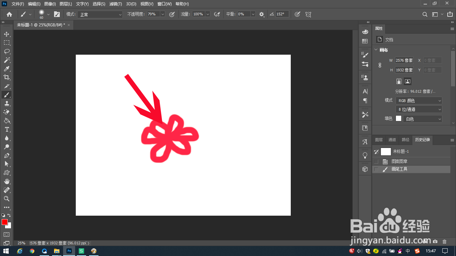Image resolution: width=456 pixels, height=256 pixels.
Task: Open the 3D panel cube icon
Action: coord(365,169)
